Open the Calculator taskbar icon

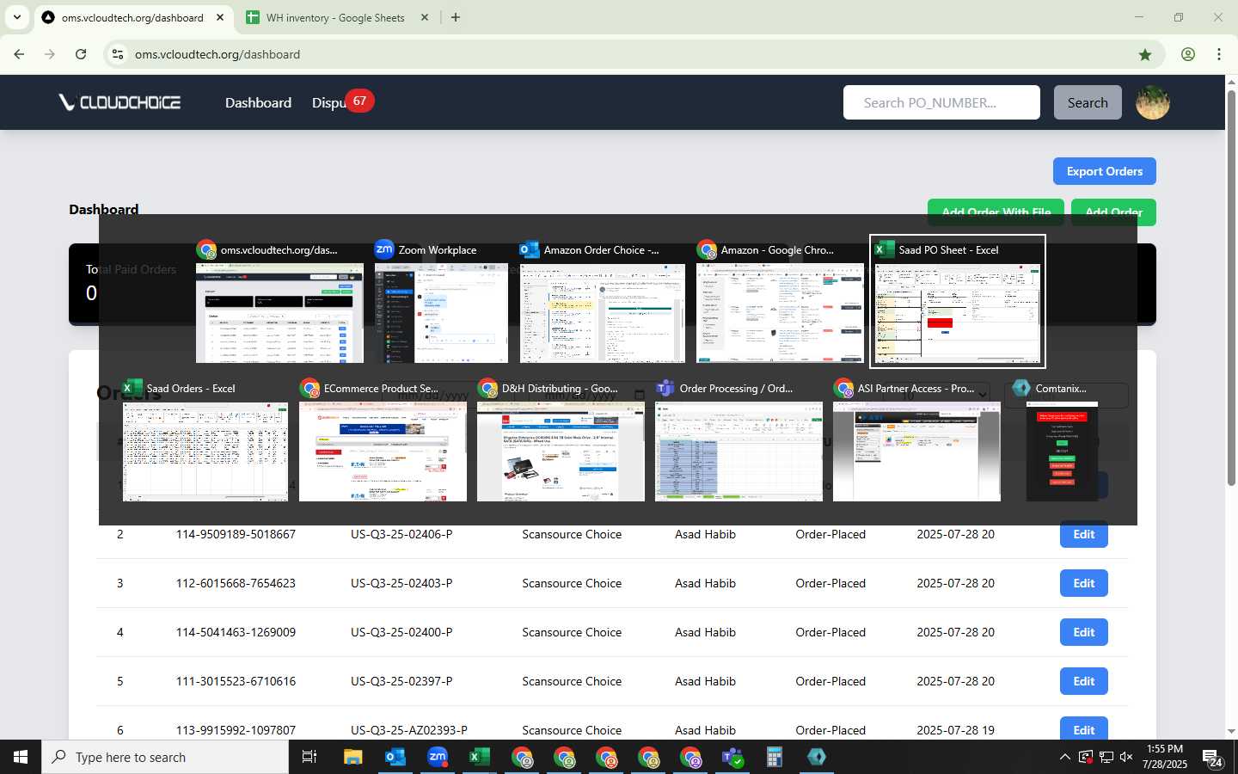[775, 757]
